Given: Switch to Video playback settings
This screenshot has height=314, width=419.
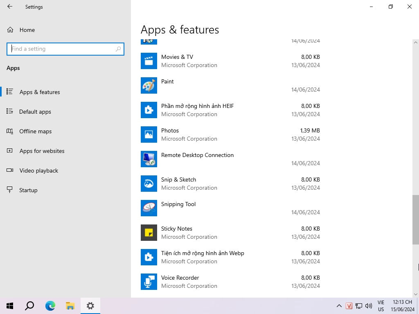Looking at the screenshot, I should (x=38, y=170).
